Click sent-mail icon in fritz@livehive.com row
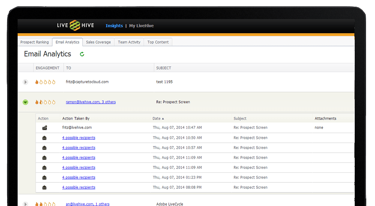375x206 pixels. (x=45, y=128)
